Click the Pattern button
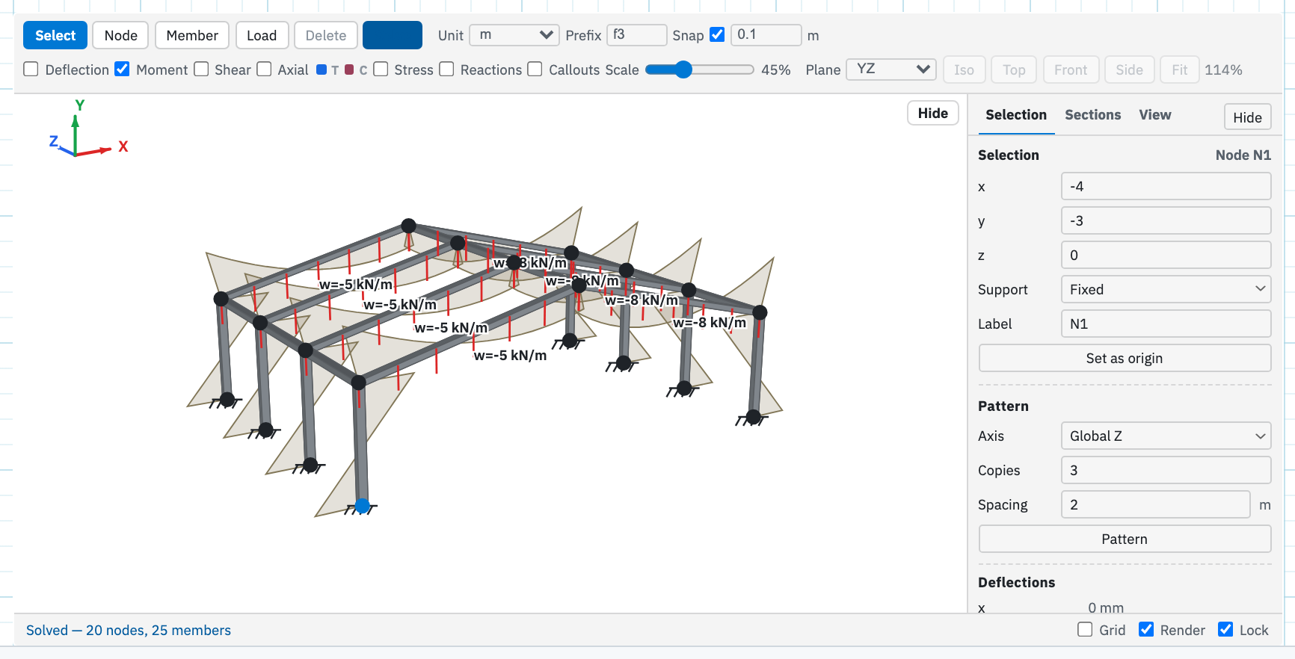This screenshot has width=1295, height=659. pos(1125,539)
